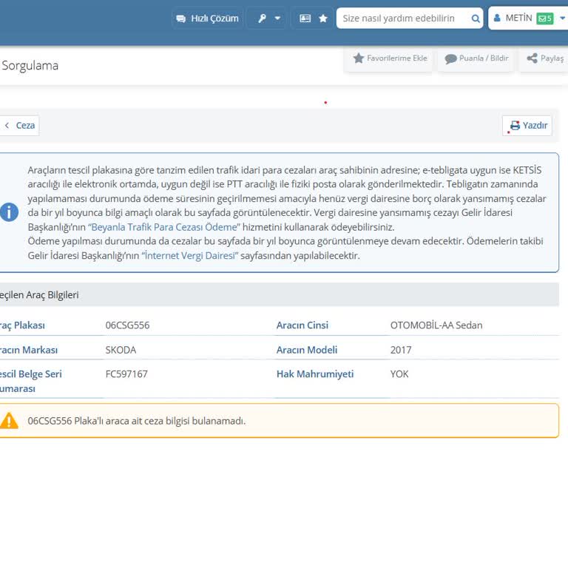Go back using the Ceza button
Image resolution: width=568 pixels, height=568 pixels.
pyautogui.click(x=19, y=126)
